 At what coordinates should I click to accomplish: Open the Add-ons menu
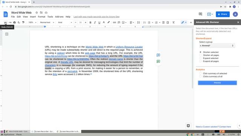[59, 17]
